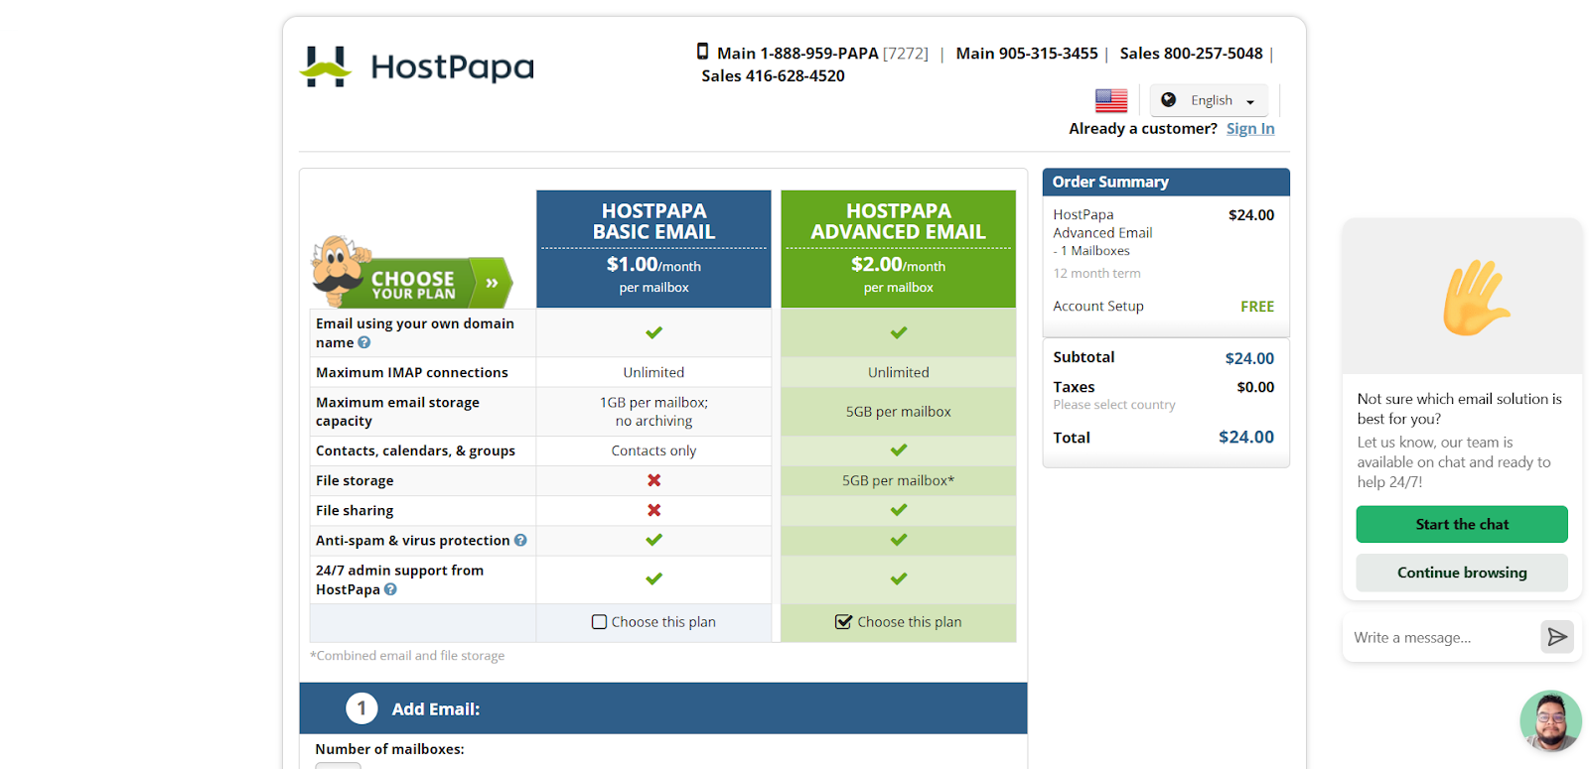Viewport: 1589px width, 769px height.
Task: Click the Main 1-888-959-PAPA phone number
Action: [x=822, y=53]
